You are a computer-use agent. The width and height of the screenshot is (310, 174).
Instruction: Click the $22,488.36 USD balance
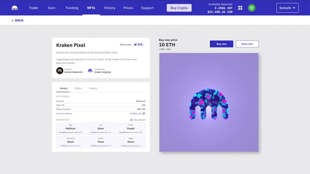220,12
